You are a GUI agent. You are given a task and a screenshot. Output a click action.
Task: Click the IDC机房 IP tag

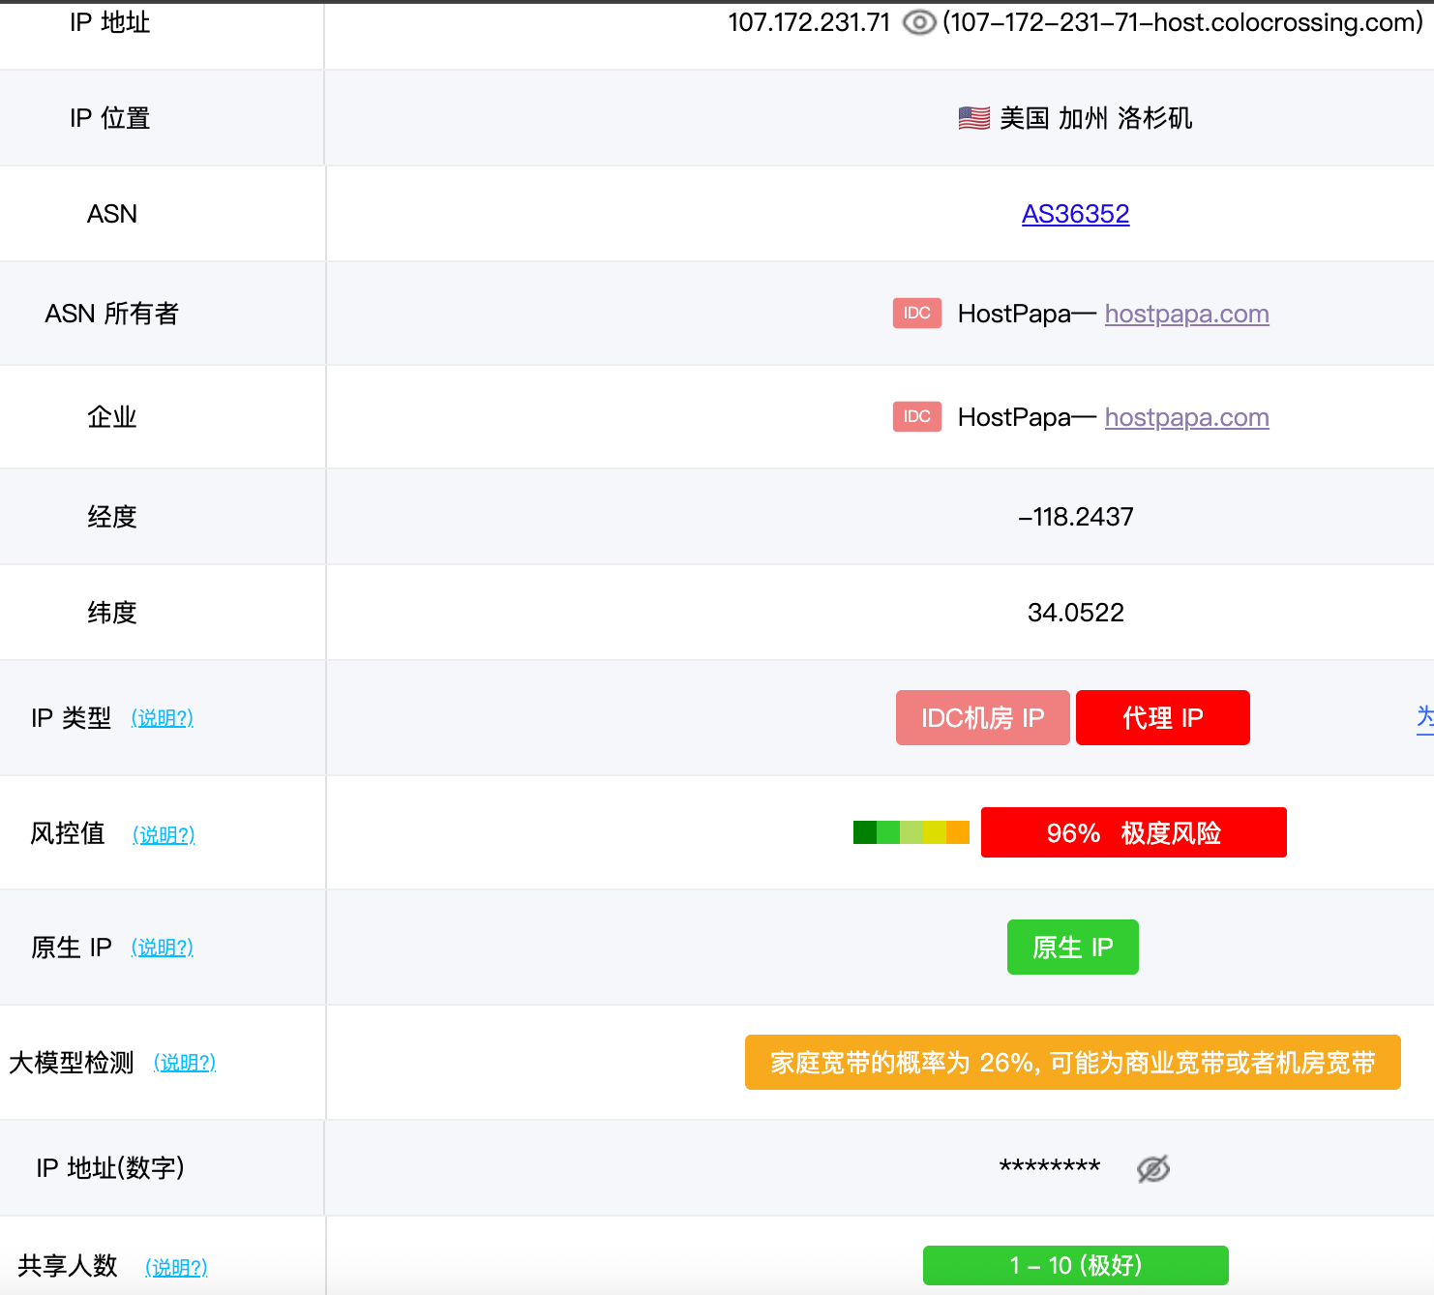click(982, 718)
